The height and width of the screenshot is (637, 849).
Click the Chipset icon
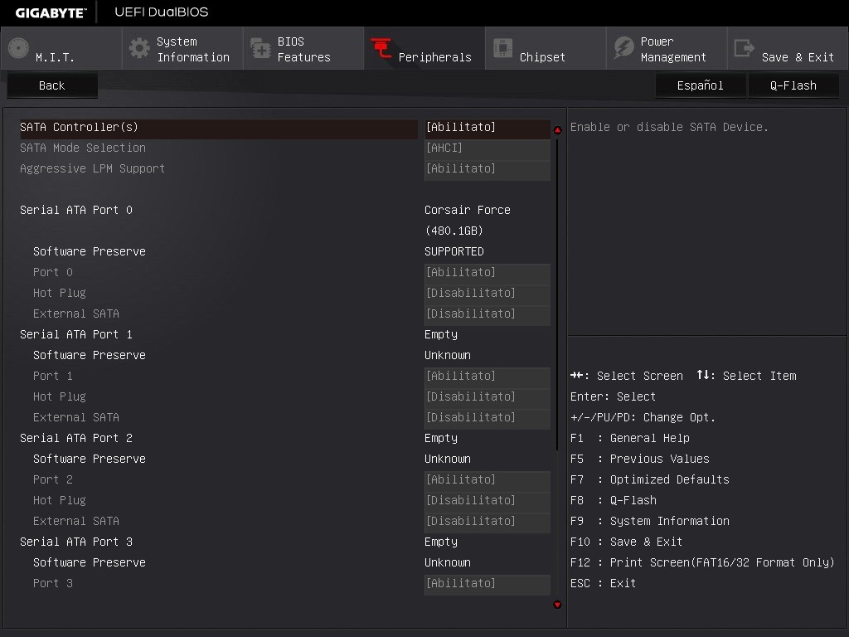(502, 48)
